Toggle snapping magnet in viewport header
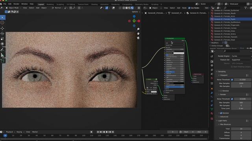The height and width of the screenshot is (141, 252). pyautogui.click(x=70, y=8)
